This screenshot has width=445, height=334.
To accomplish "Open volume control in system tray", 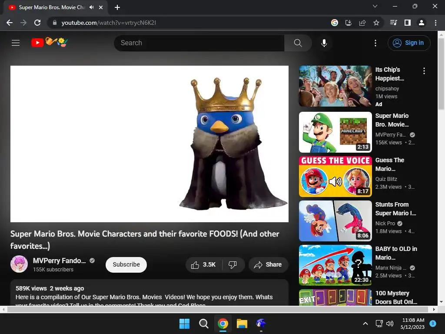I will 390,324.
